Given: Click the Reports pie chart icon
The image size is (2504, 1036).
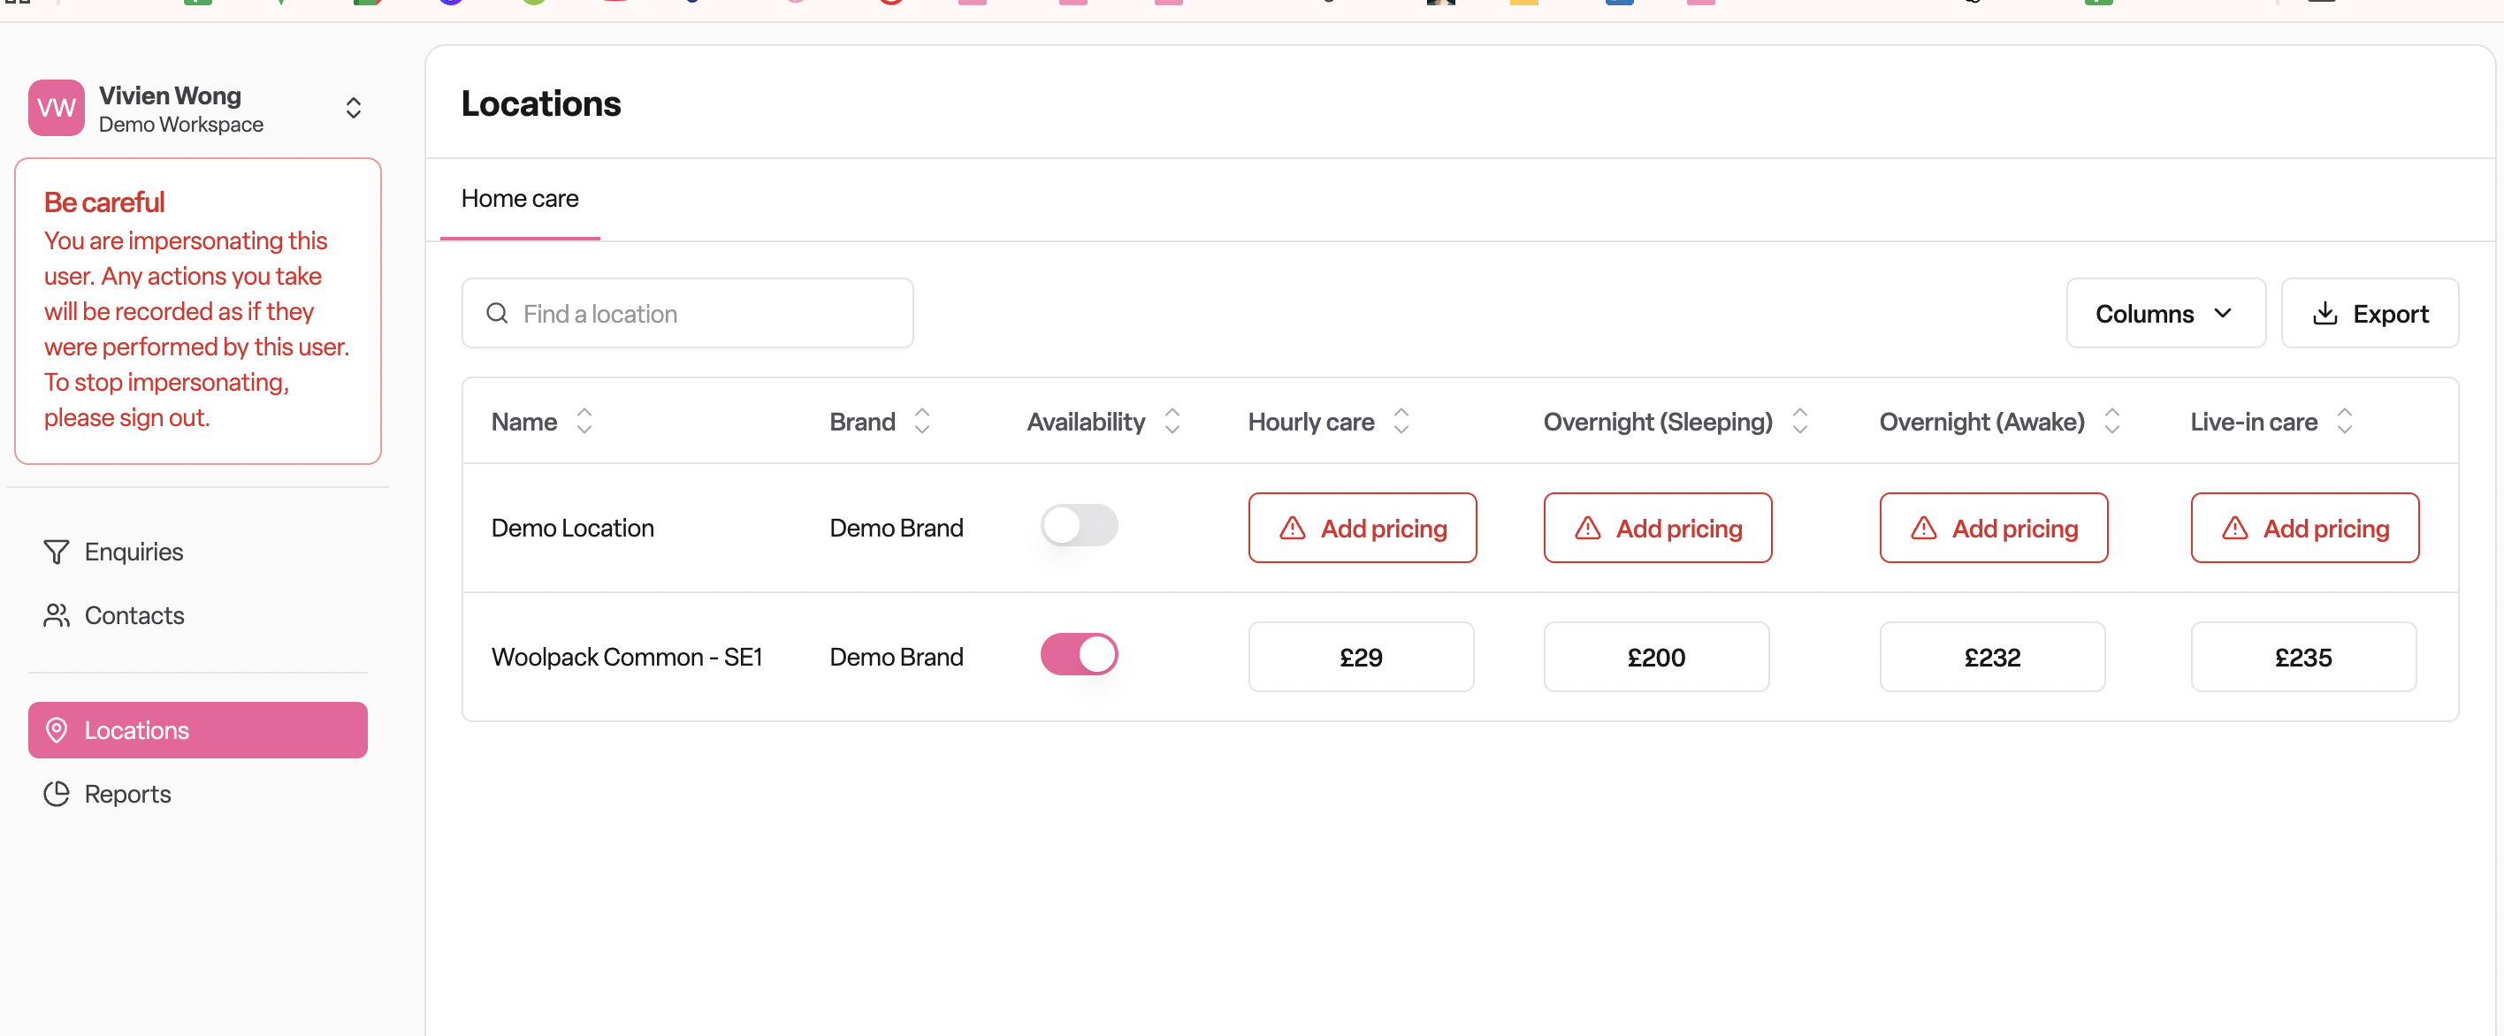Looking at the screenshot, I should [57, 794].
